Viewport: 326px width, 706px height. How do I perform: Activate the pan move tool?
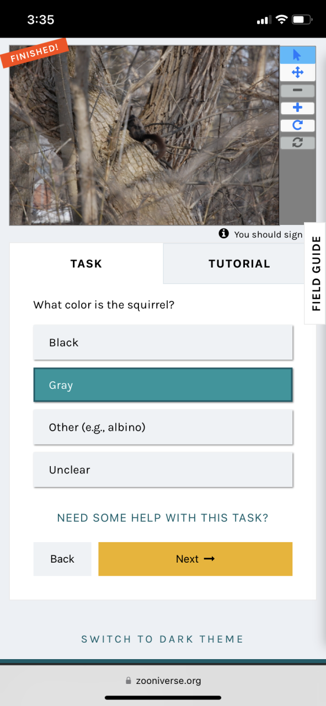(x=297, y=72)
